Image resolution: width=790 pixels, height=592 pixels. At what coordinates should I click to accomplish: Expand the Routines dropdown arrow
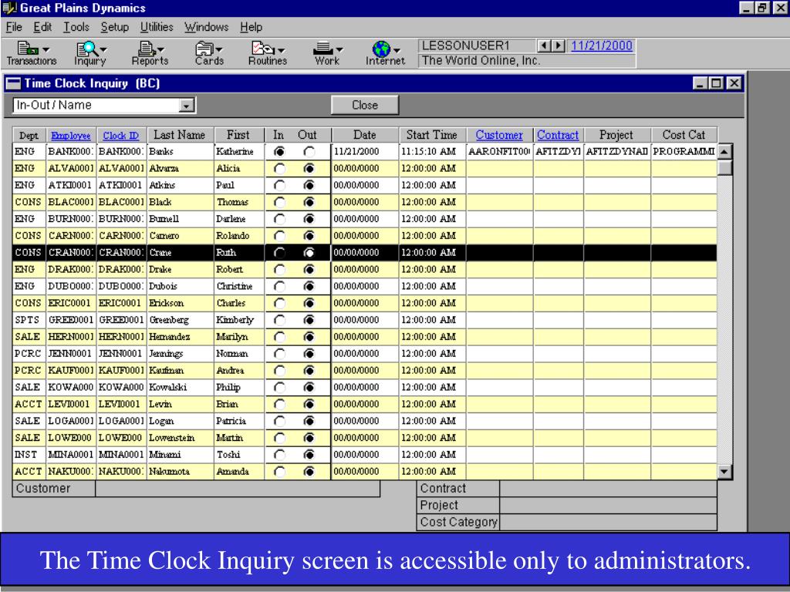(x=281, y=50)
